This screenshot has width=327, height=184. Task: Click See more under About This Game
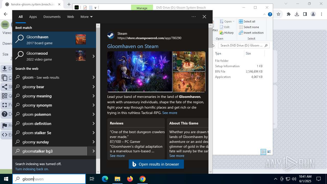[177, 156]
